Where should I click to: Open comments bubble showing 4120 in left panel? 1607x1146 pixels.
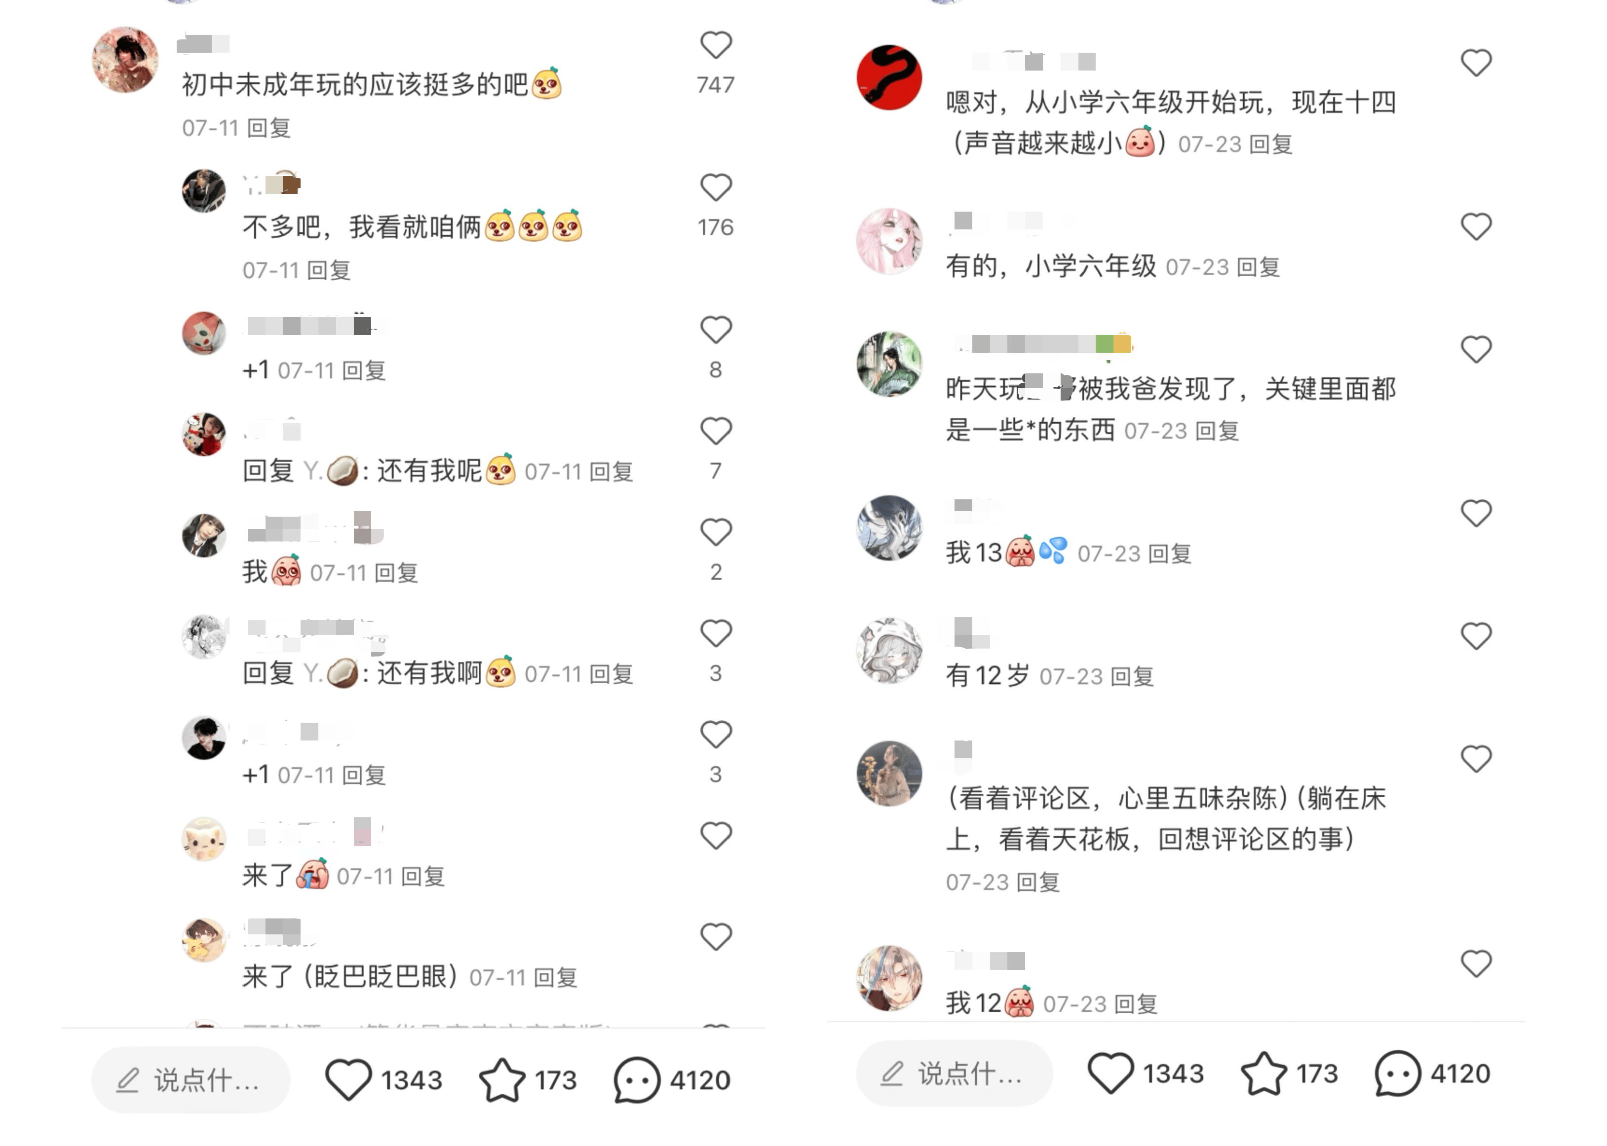point(636,1080)
